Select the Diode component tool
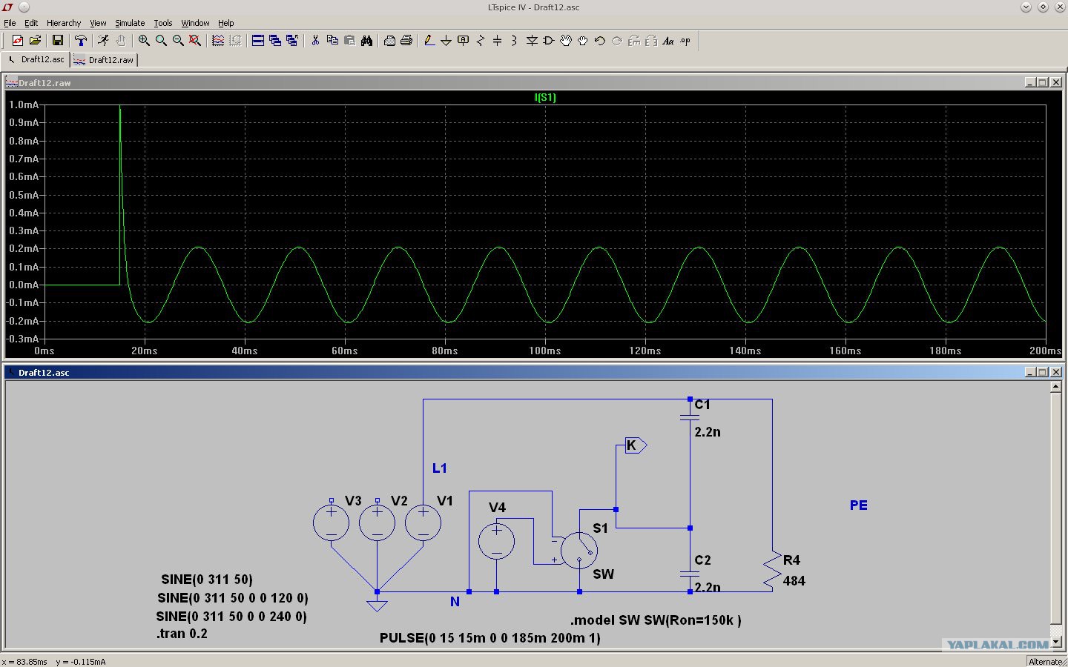 click(x=531, y=41)
